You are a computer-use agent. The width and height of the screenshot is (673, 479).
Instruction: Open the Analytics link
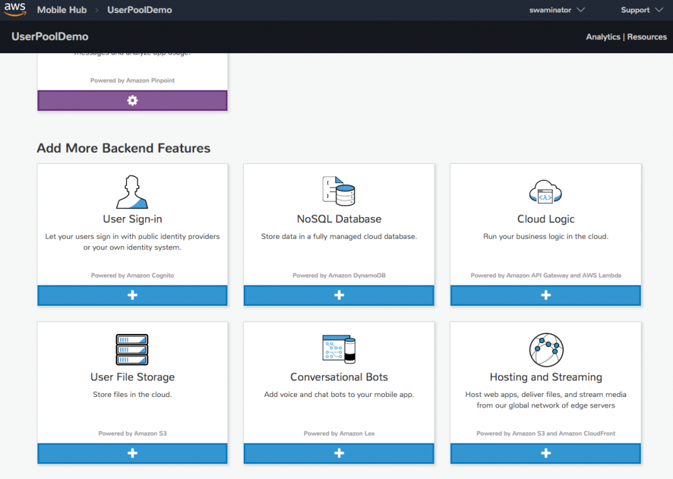pos(603,37)
